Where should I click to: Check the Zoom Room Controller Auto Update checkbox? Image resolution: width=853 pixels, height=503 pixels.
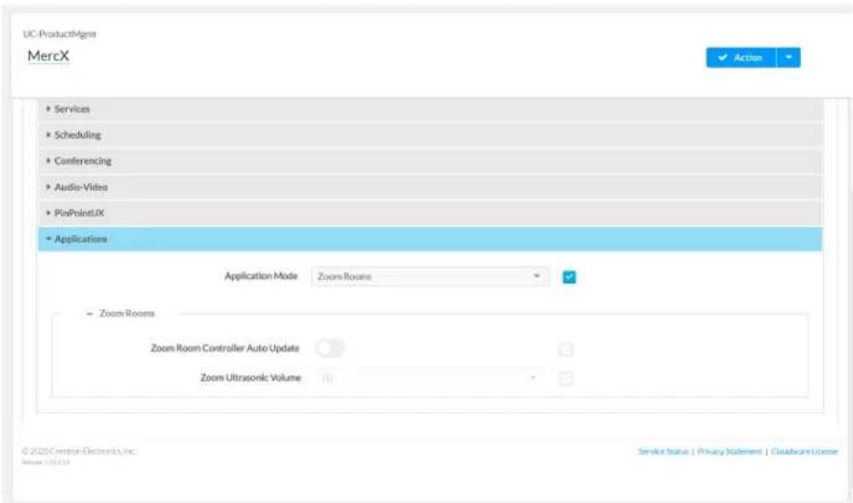click(x=566, y=349)
